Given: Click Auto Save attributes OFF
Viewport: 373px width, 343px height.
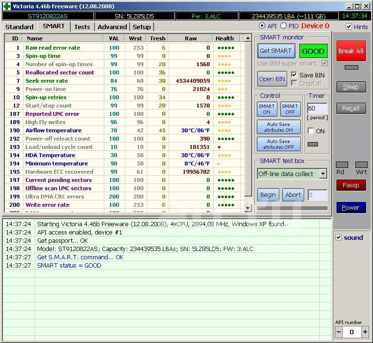Looking at the screenshot, I should click(278, 144).
